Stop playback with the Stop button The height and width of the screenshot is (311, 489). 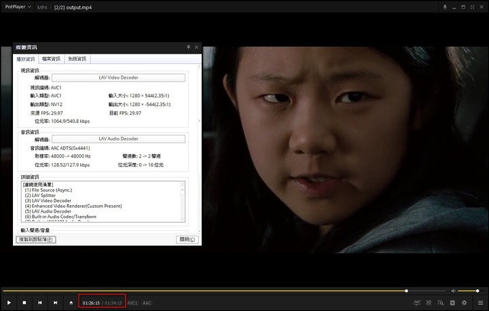[24, 303]
